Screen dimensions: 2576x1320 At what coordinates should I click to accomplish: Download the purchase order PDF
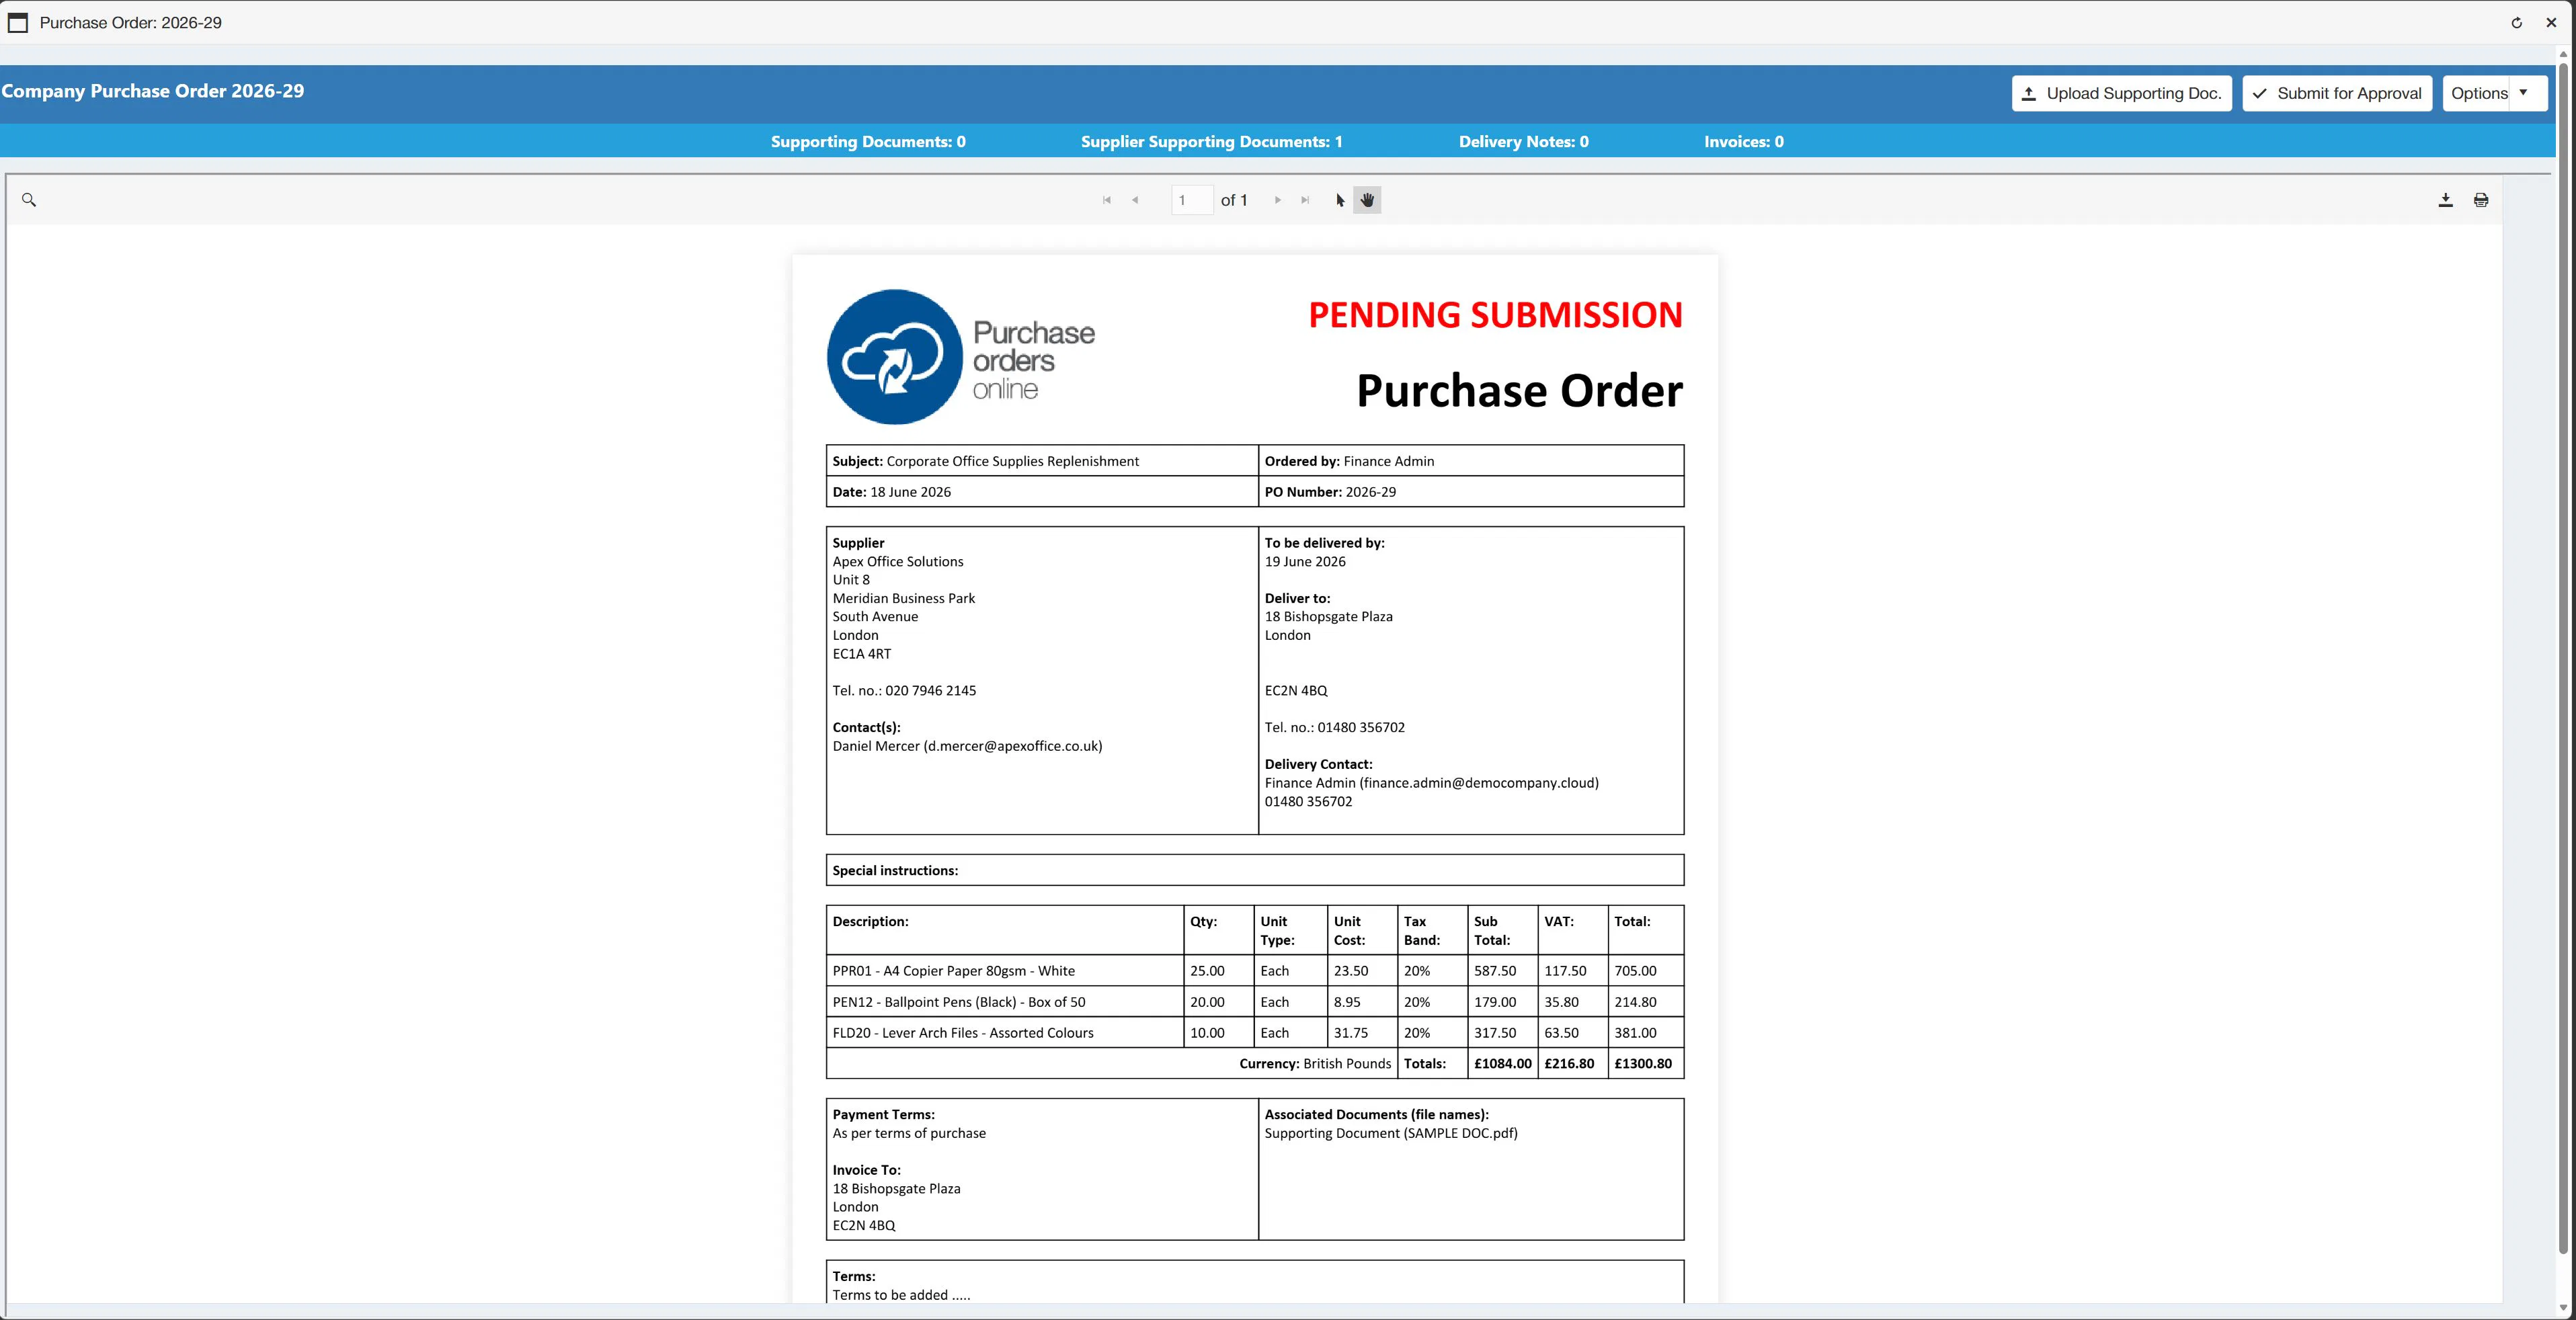2445,200
